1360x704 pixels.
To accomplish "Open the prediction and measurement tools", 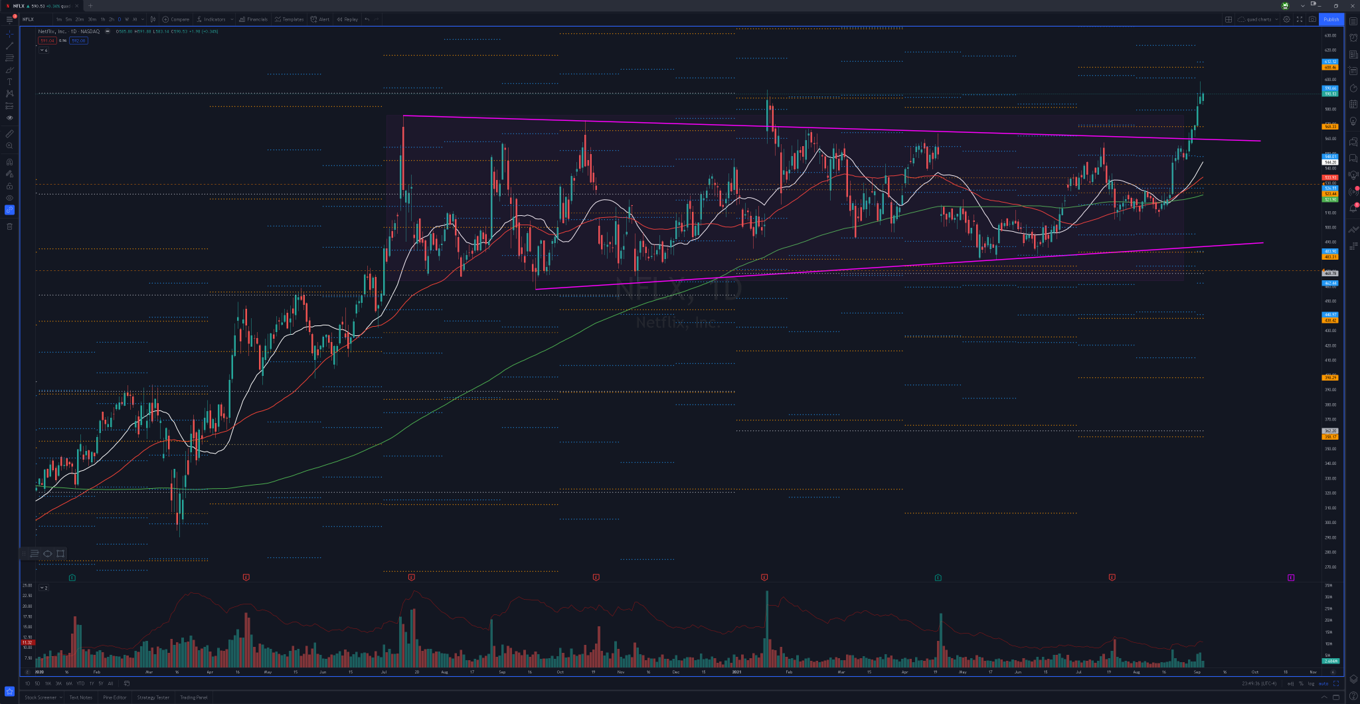I will 9,106.
